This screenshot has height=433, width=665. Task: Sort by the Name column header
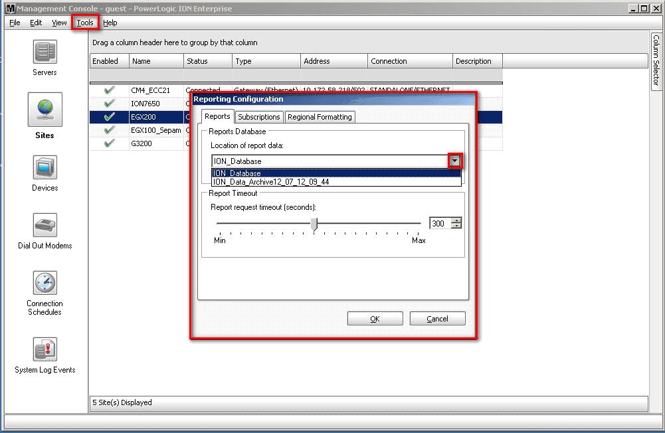point(157,61)
